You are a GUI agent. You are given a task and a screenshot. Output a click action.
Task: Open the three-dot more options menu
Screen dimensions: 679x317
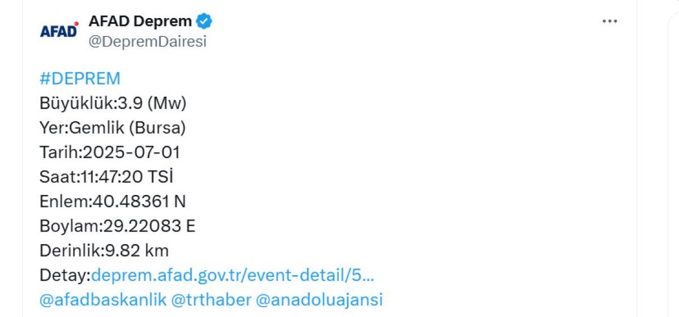click(x=609, y=21)
